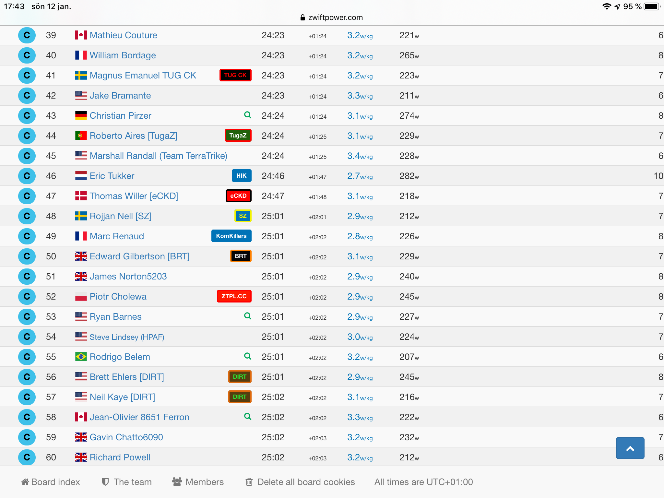The image size is (664, 498).
Task: Click the scroll-to-top arrow button
Action: (630, 448)
